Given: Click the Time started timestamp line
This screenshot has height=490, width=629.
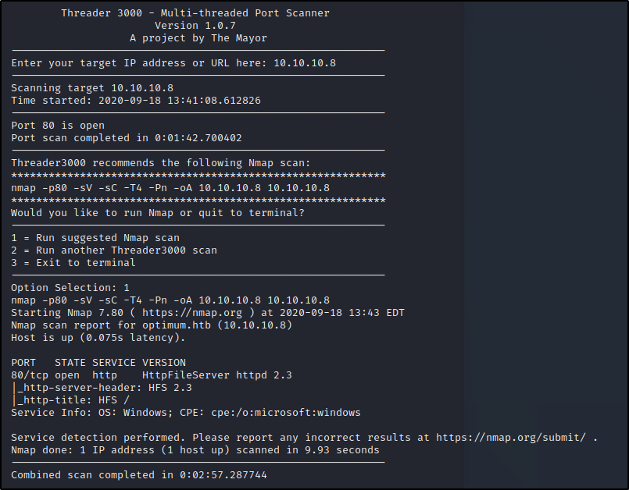Looking at the screenshot, I should pyautogui.click(x=136, y=101).
